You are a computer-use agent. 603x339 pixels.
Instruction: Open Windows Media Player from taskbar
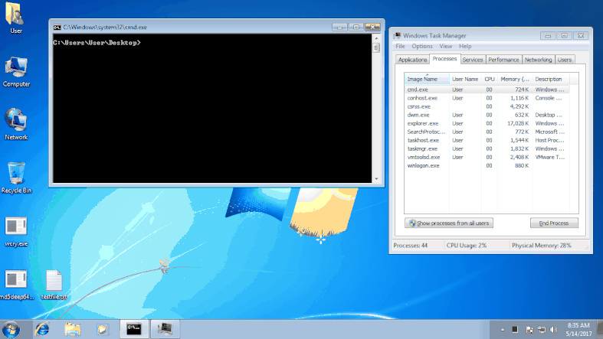coord(103,329)
